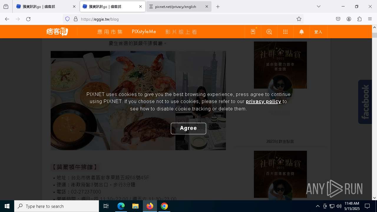This screenshot has width=377, height=212.
Task: Open Save to Pocket icon
Action: (338, 19)
